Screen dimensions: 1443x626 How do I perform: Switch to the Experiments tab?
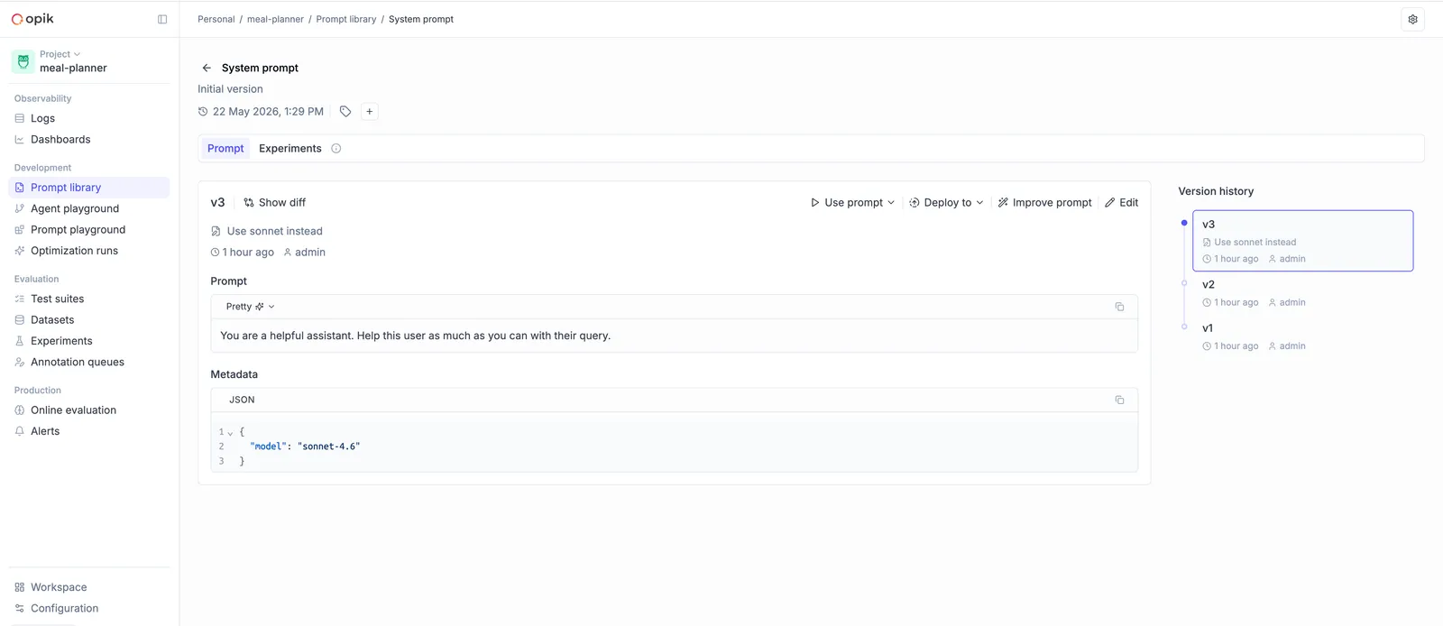pos(290,149)
